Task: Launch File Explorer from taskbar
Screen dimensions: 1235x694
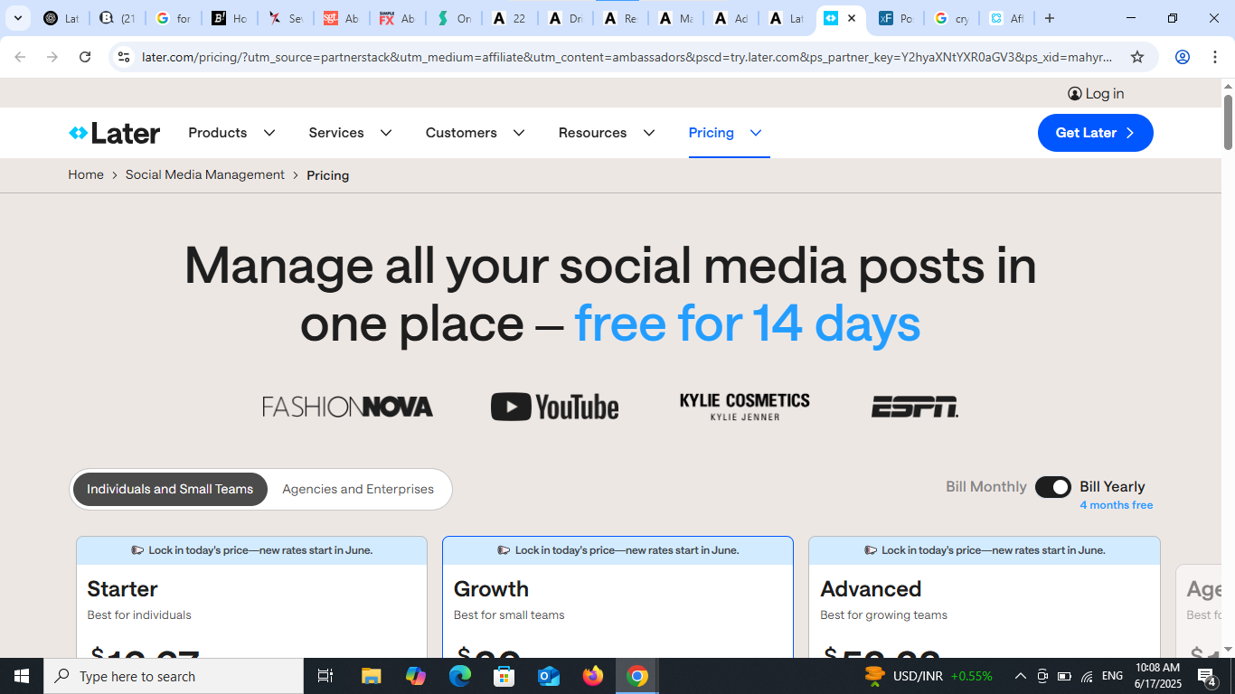Action: 372,676
